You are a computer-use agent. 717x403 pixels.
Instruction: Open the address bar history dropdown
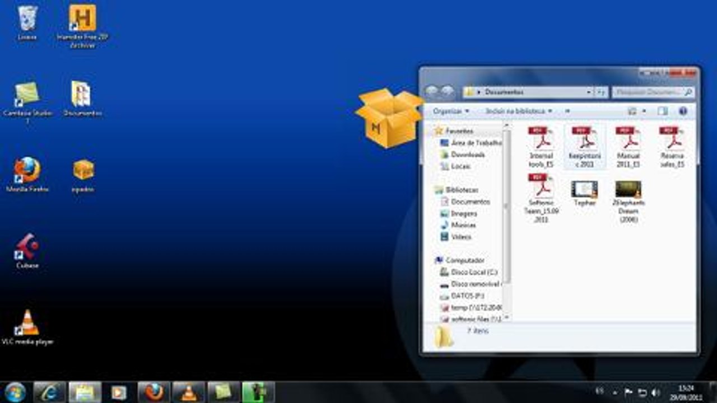589,92
